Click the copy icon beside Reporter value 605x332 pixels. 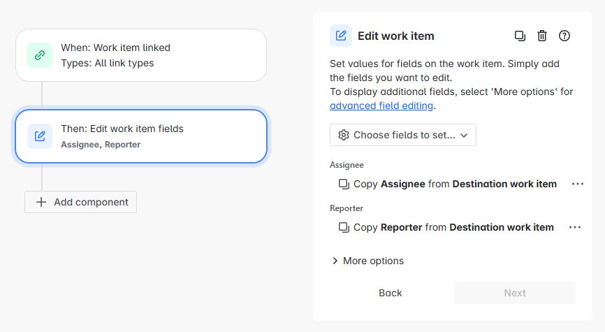[x=344, y=228]
